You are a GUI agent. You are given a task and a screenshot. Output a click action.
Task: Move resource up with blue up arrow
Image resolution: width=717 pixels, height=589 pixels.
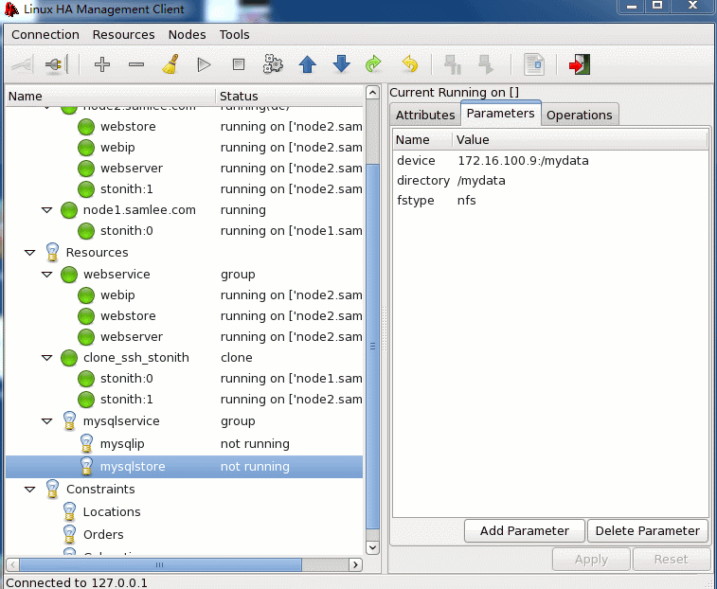307,64
